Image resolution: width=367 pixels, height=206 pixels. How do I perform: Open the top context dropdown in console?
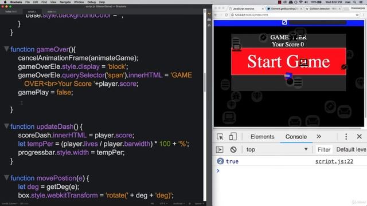pyautogui.click(x=276, y=149)
